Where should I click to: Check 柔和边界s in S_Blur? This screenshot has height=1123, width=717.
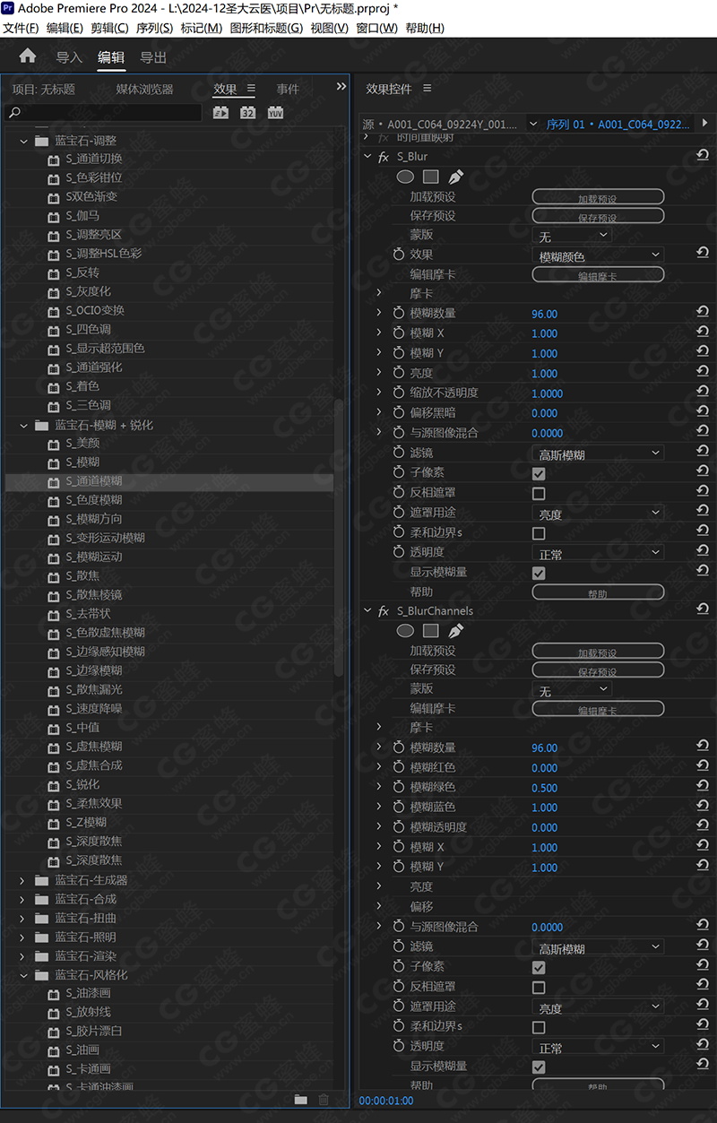pyautogui.click(x=539, y=533)
